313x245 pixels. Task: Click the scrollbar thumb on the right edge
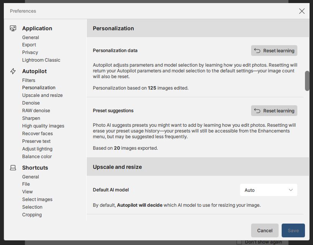click(x=307, y=80)
